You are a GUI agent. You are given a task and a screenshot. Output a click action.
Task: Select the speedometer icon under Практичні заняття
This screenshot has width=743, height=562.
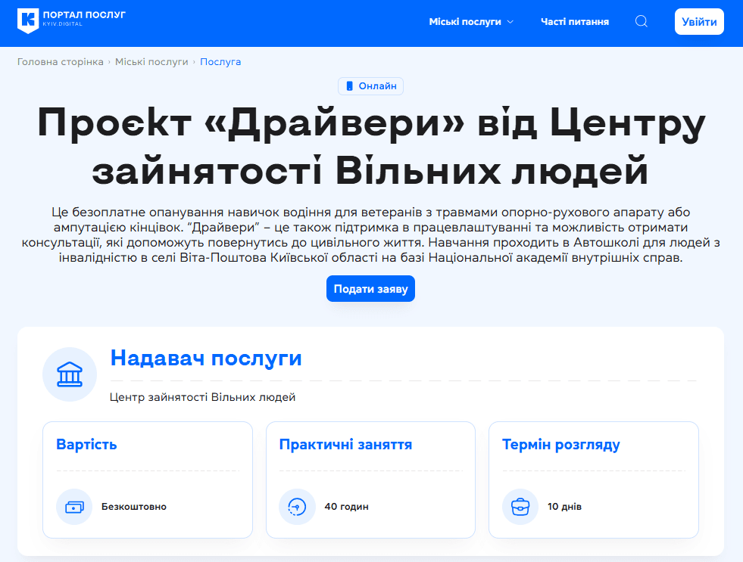point(297,507)
